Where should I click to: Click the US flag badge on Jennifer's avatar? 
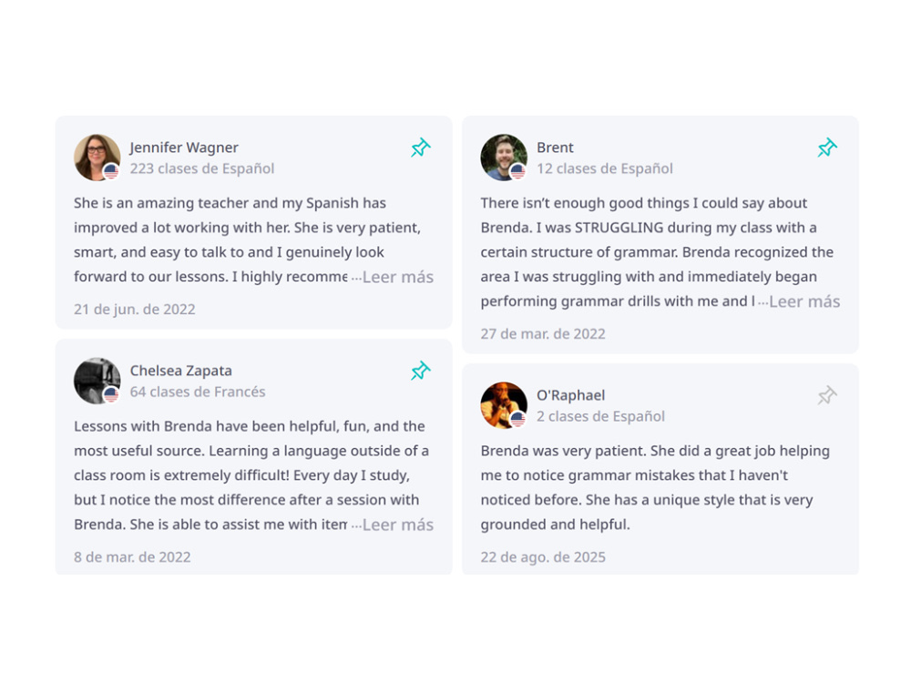point(111,171)
